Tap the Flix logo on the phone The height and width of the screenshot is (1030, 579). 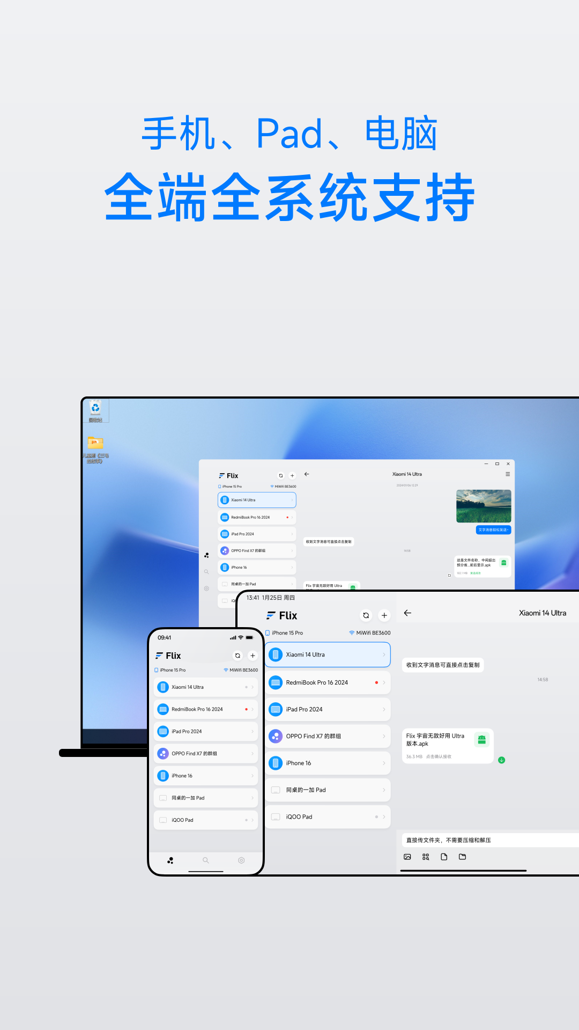tap(168, 656)
